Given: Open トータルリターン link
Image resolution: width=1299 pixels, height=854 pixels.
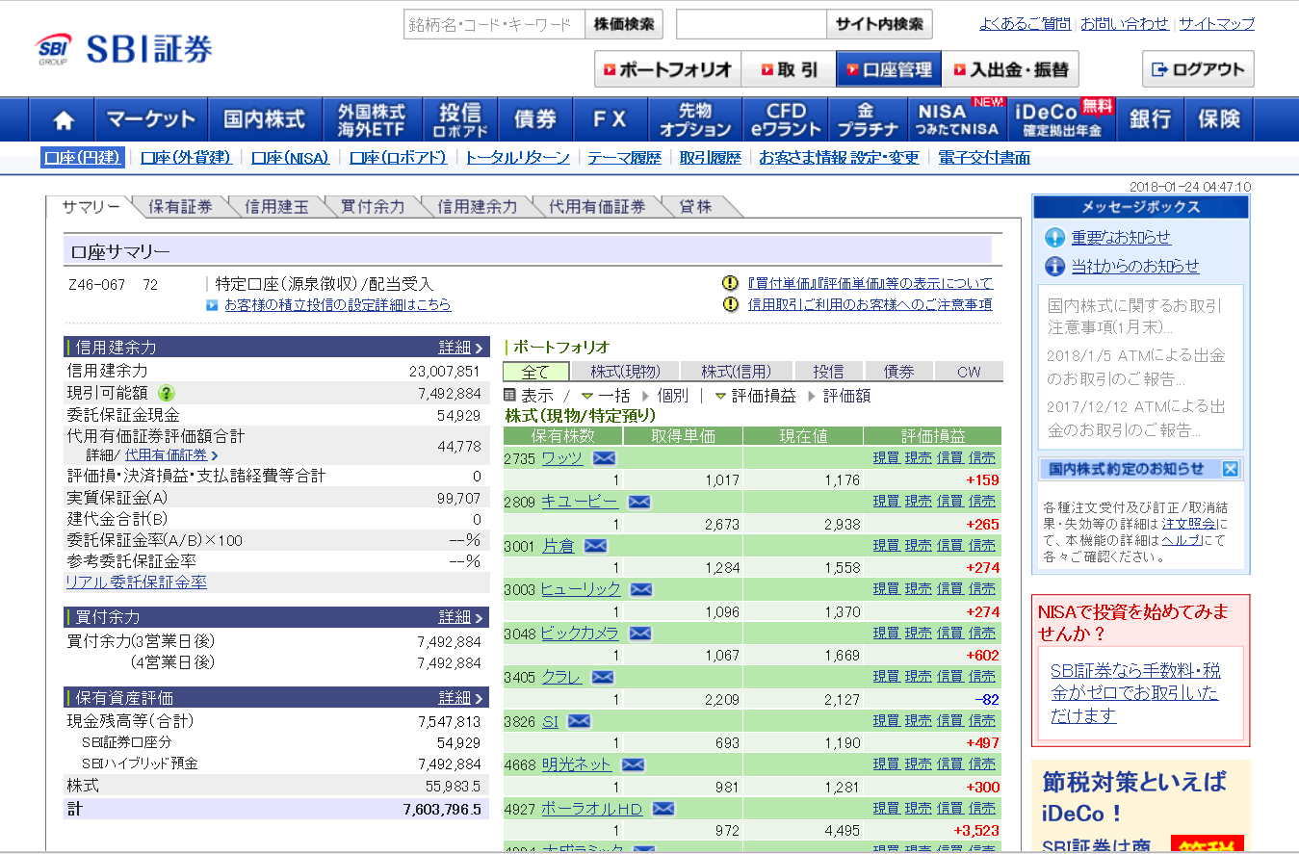Looking at the screenshot, I should (518, 158).
